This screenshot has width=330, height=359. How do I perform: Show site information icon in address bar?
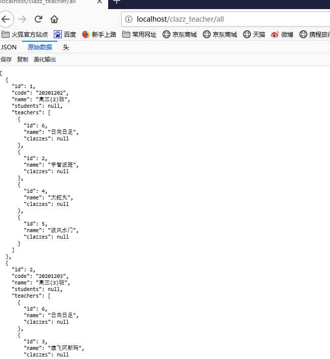tap(129, 19)
